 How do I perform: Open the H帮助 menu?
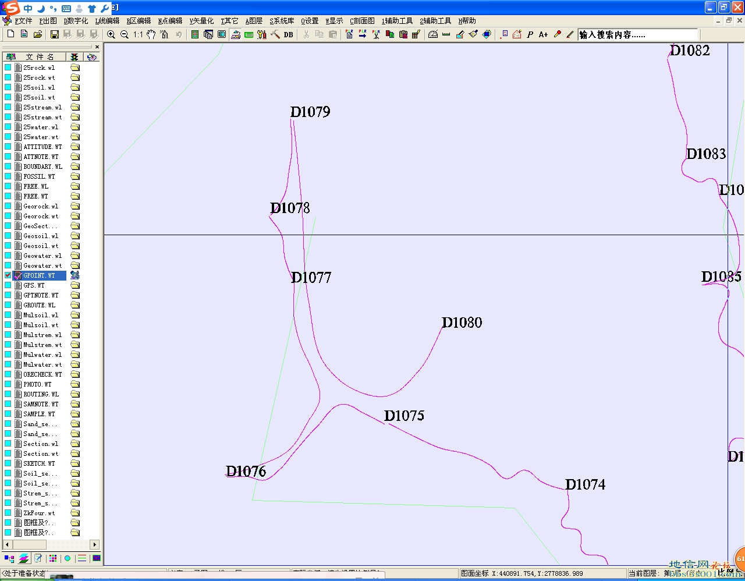(467, 21)
